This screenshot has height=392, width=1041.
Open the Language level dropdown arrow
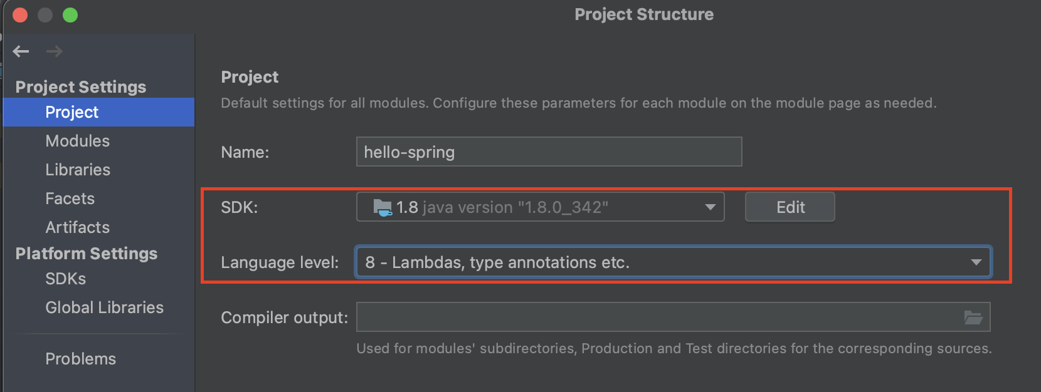[976, 262]
